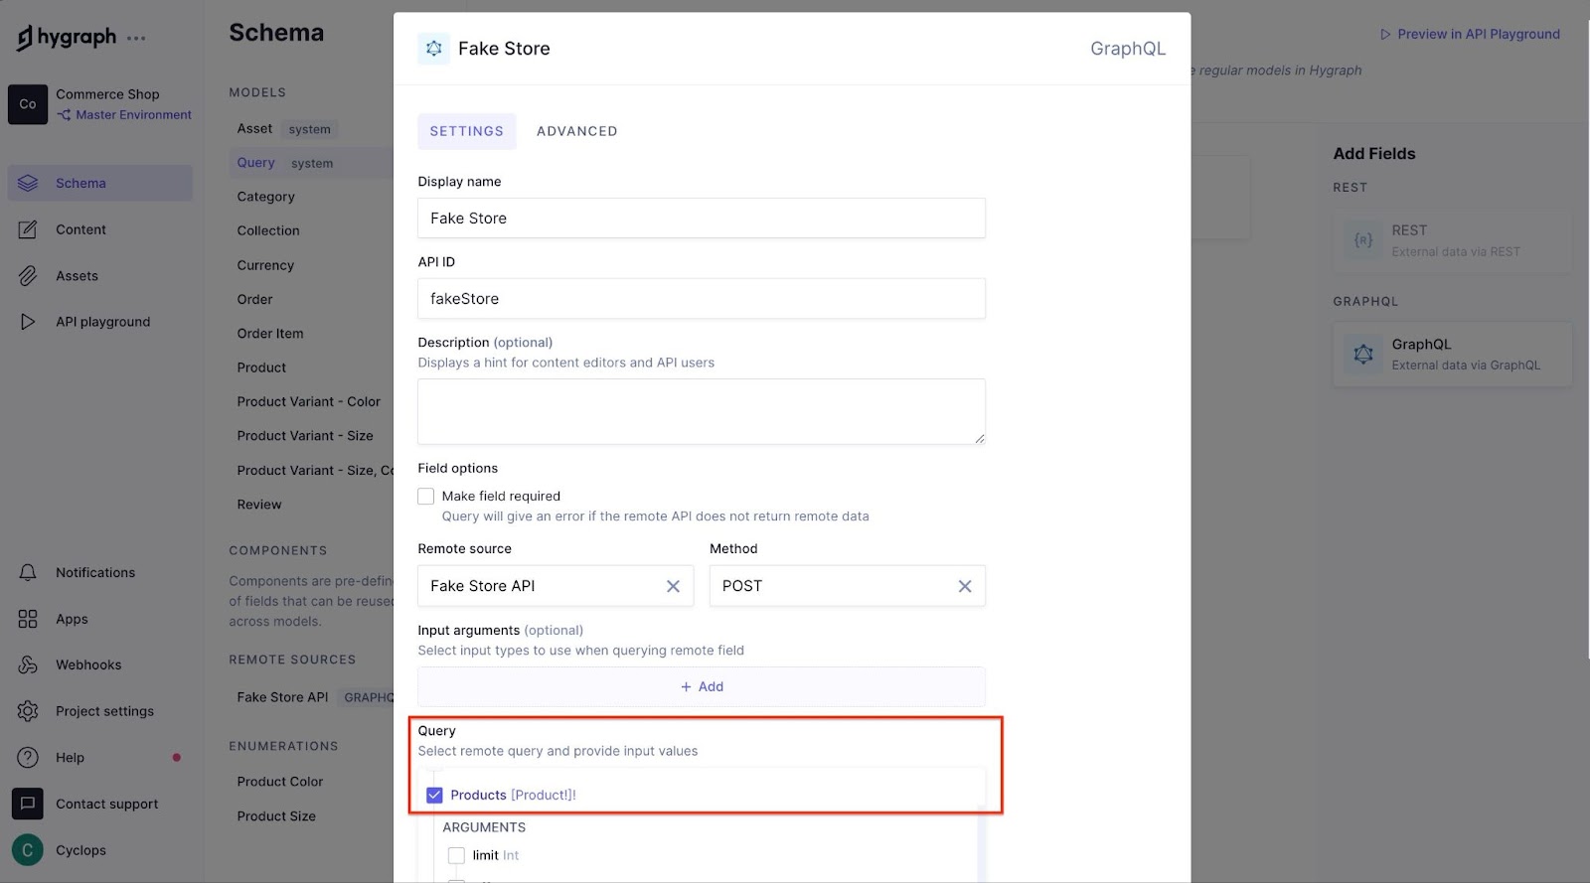Open Schema in the sidebar
The image size is (1590, 883).
coord(100,183)
